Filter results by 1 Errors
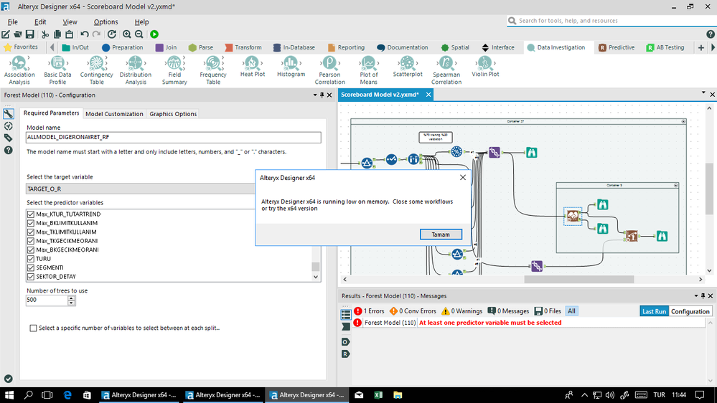This screenshot has height=403, width=717. pyautogui.click(x=369, y=311)
